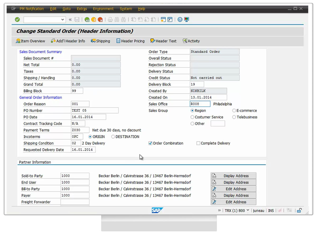Enable the Complete Delivery checkbox
The width and height of the screenshot is (317, 234).
[198, 143]
